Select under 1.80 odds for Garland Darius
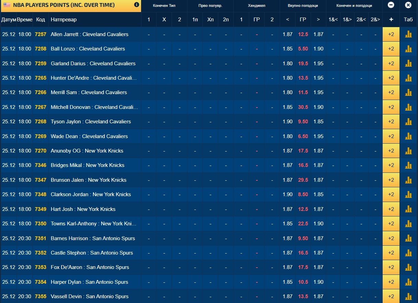418x303 pixels. click(288, 64)
